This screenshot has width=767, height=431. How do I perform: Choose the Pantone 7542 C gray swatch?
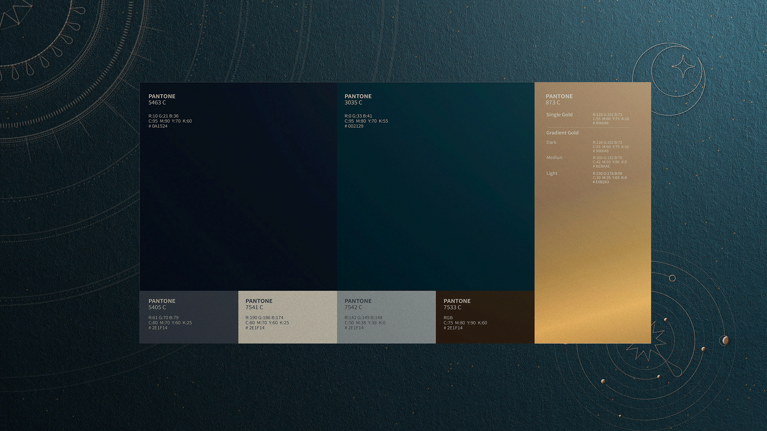(386, 317)
